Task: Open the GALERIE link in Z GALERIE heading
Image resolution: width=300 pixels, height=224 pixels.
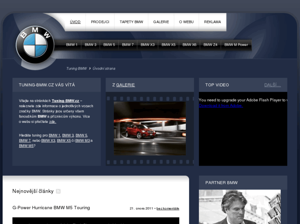Action: pos(125,85)
